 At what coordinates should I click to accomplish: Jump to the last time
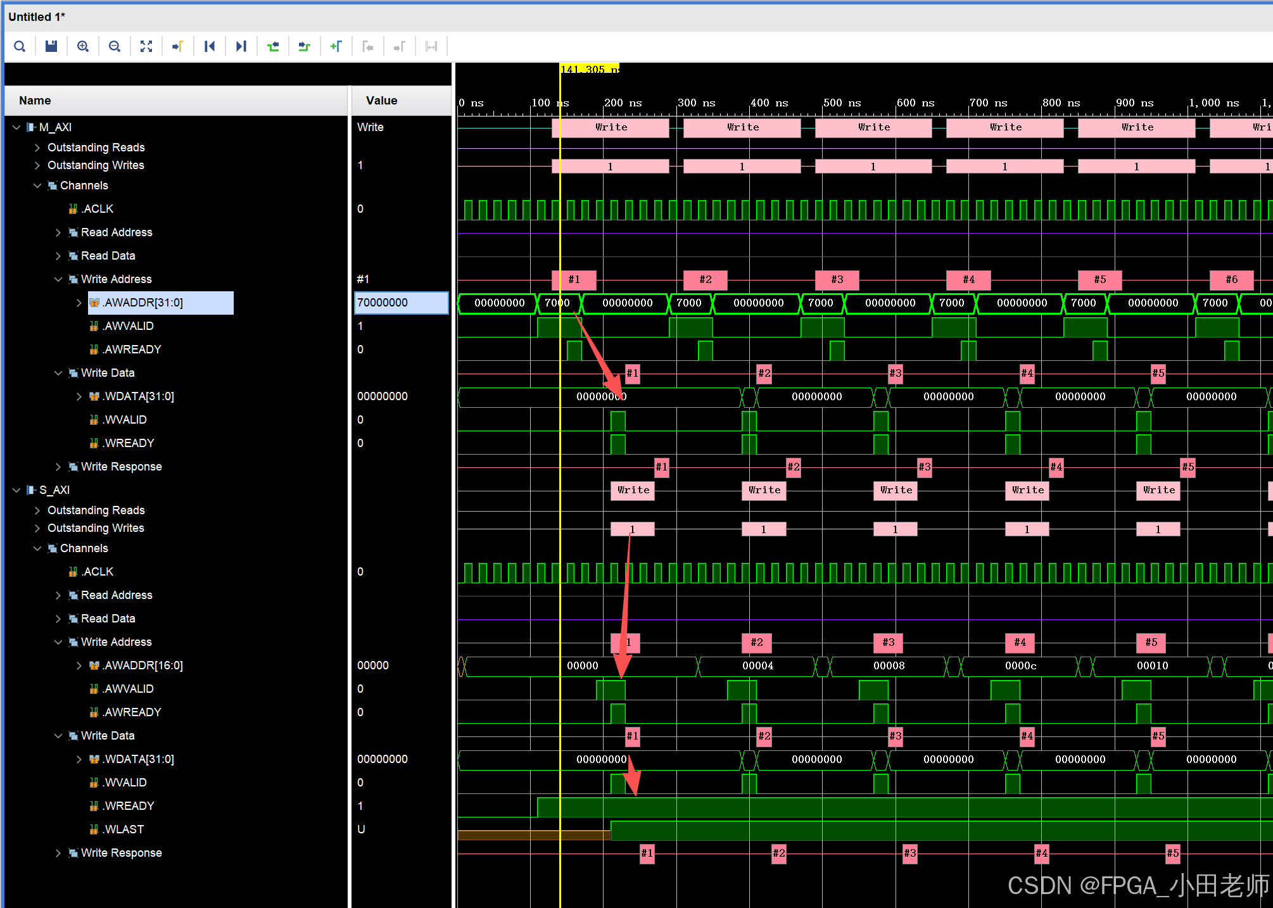click(241, 46)
